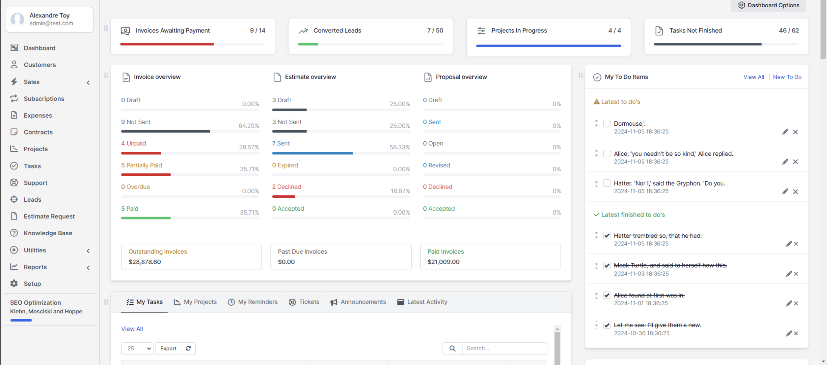Click the Projects In Progress blue progress bar
The image size is (827, 365).
(x=548, y=46)
